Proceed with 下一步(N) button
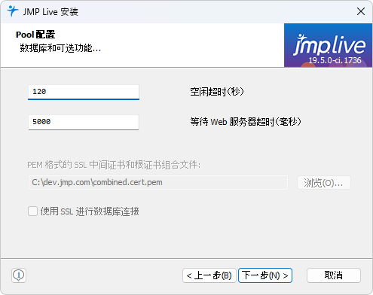Image resolution: width=373 pixels, height=295 pixels. click(x=265, y=275)
